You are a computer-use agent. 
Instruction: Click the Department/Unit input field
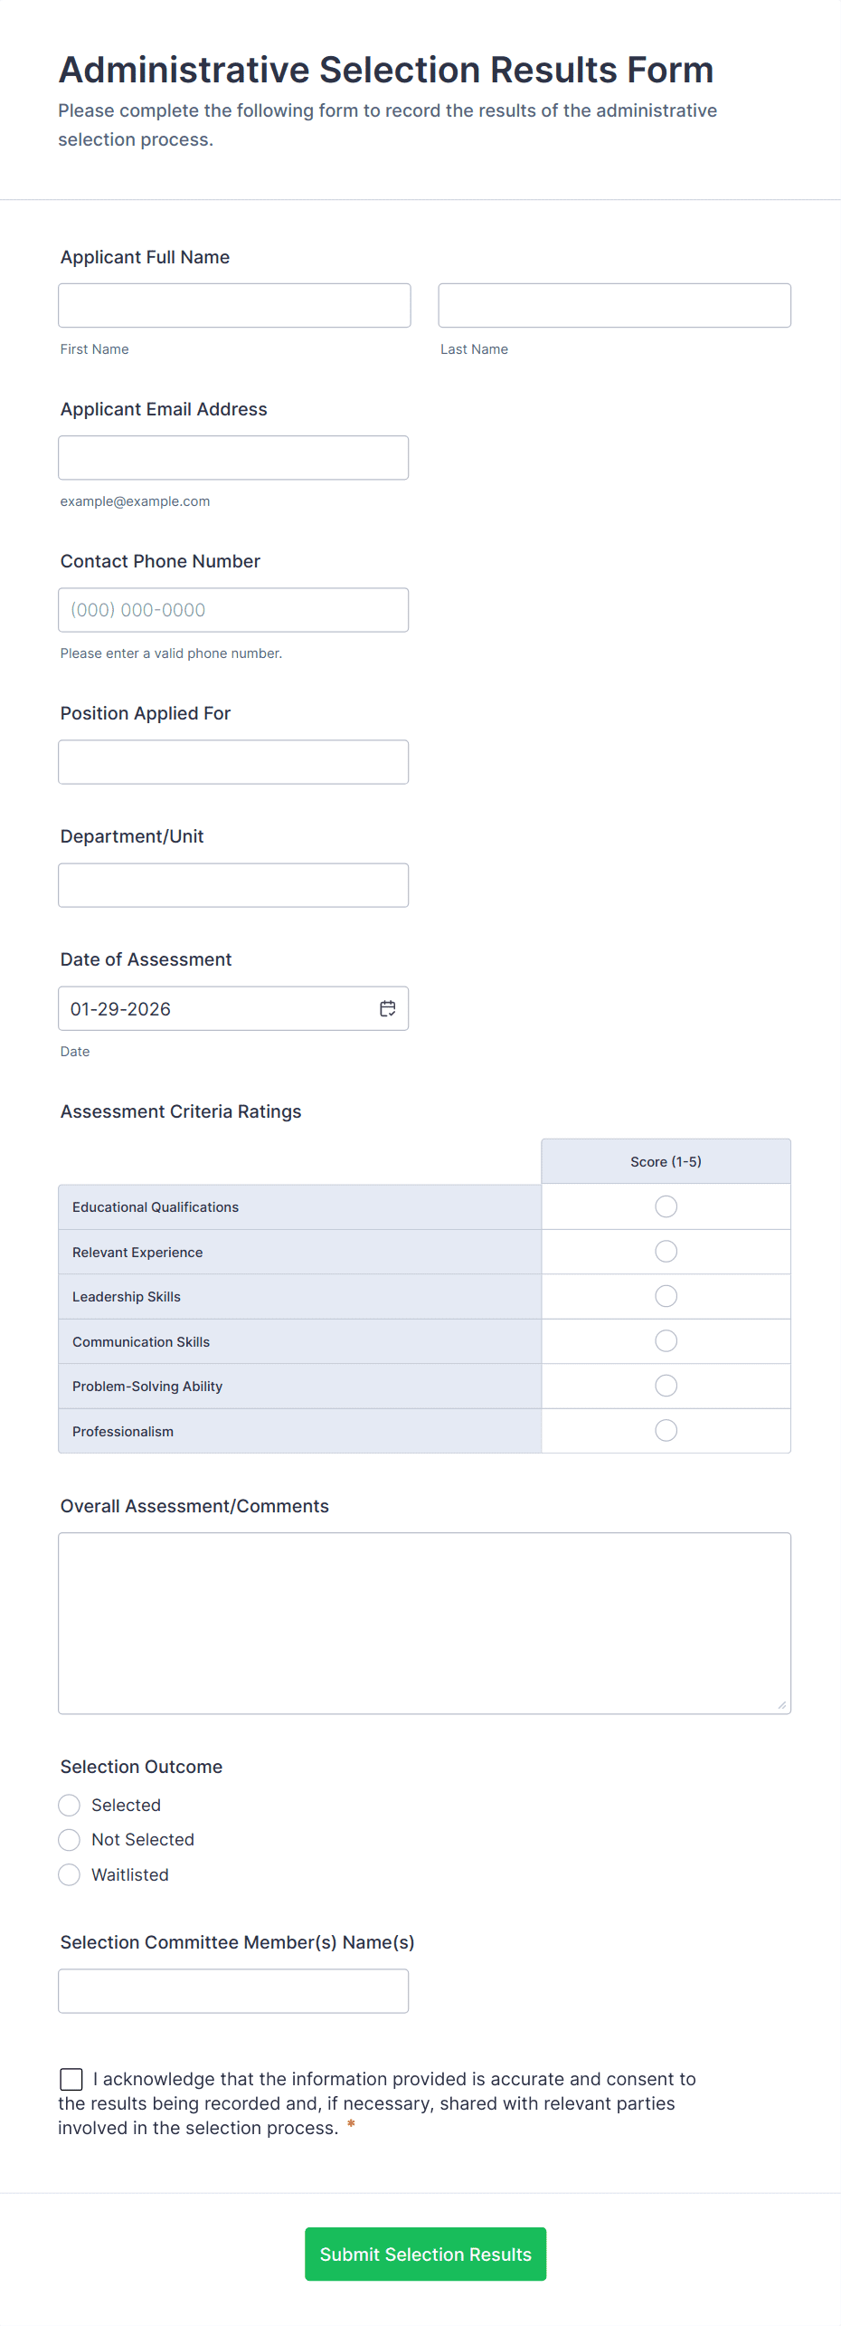click(x=233, y=884)
